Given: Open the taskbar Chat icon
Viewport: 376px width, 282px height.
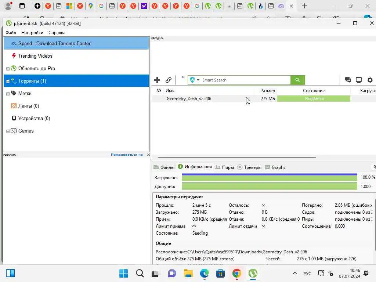Looking at the screenshot, I should click(x=172, y=273).
